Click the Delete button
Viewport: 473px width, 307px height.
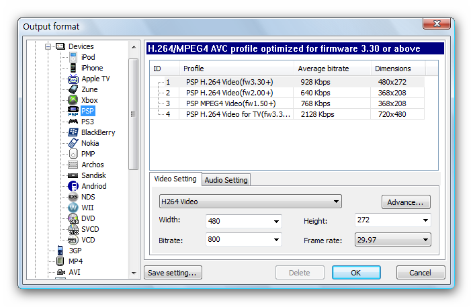point(300,273)
